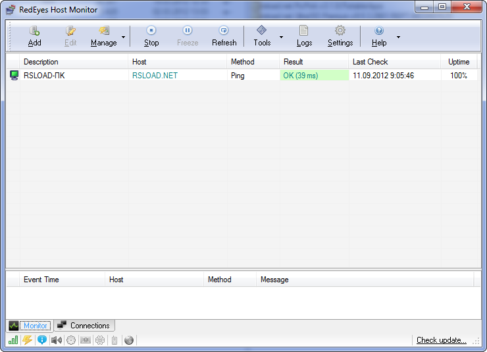Open the Logs viewer
The width and height of the screenshot is (487, 352).
(x=304, y=36)
